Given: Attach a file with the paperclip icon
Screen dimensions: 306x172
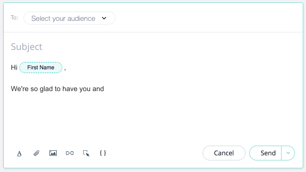Looking at the screenshot, I should pos(36,153).
